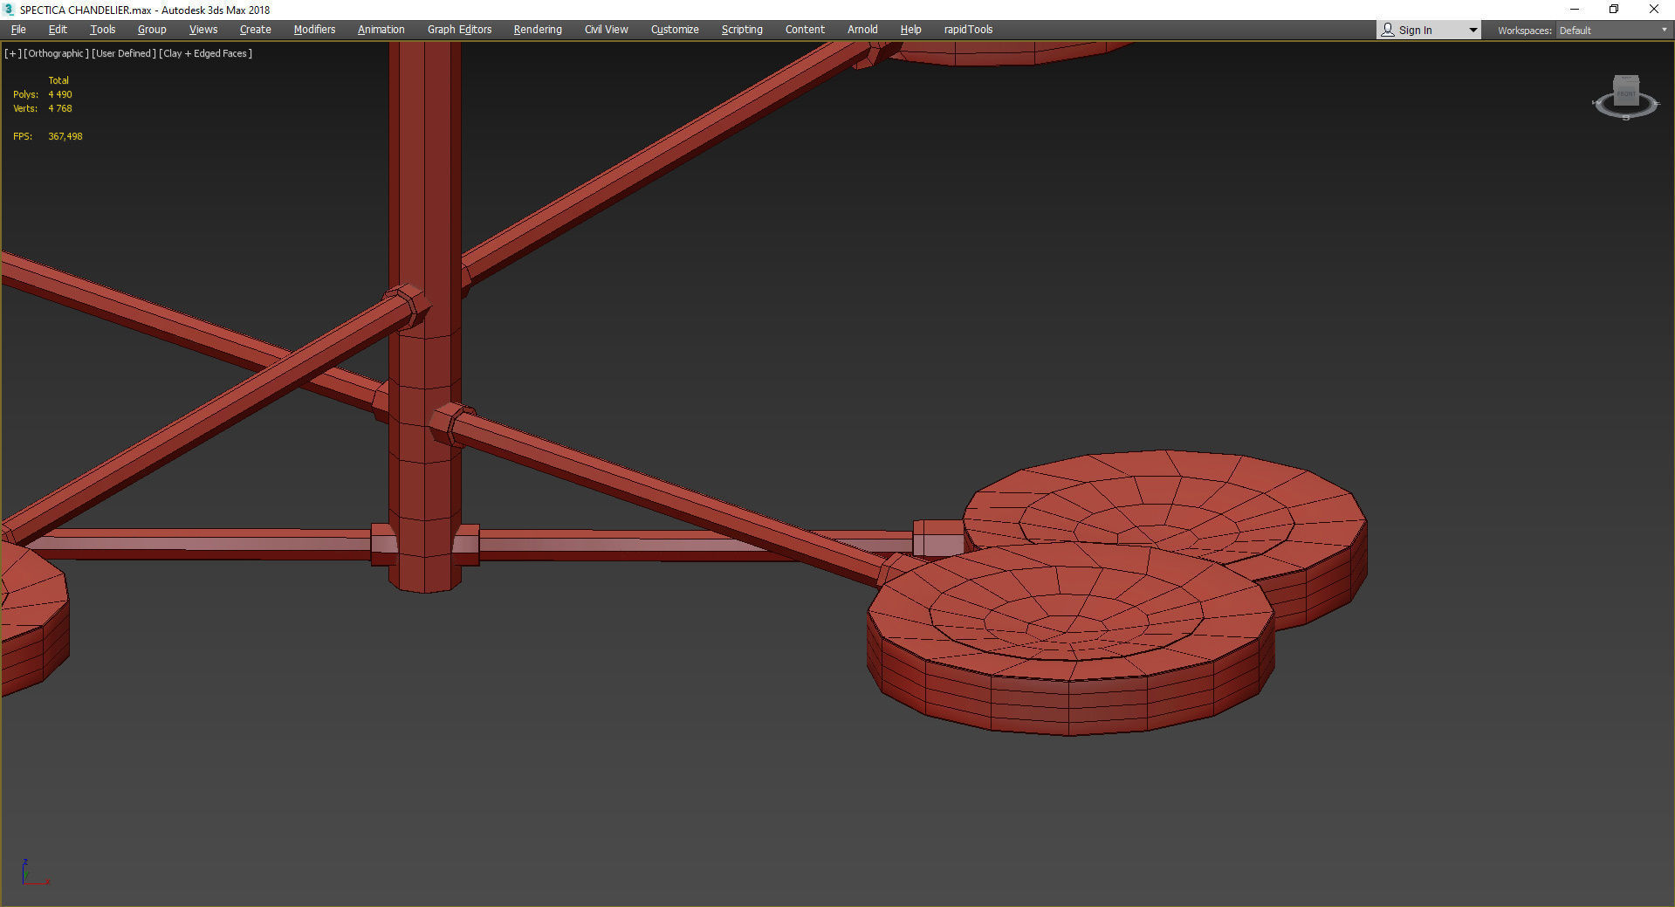Open the Orthographic point-of-view viewport menu
The width and height of the screenshot is (1675, 907).
pos(57,53)
